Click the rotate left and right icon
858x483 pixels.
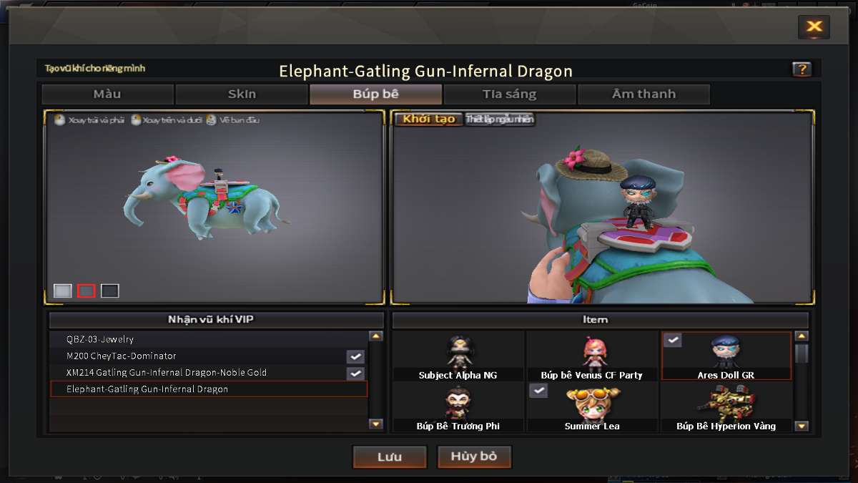click(60, 120)
